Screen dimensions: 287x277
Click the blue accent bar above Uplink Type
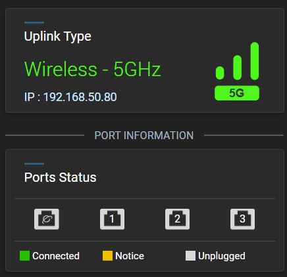click(x=34, y=22)
